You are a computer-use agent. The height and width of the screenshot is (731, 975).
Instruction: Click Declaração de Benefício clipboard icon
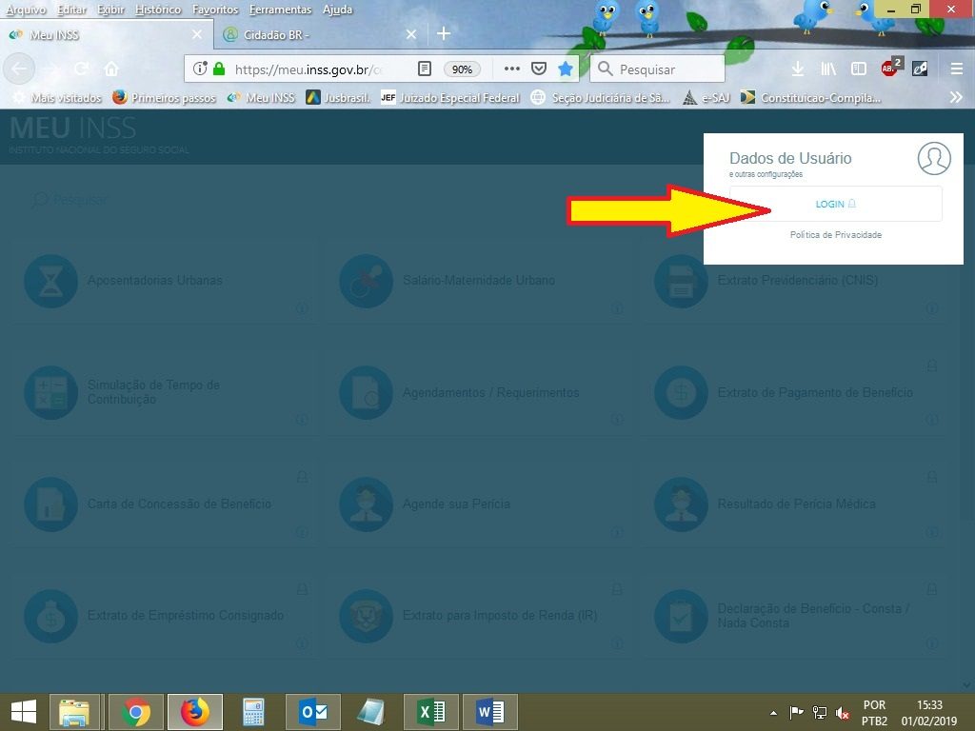681,616
